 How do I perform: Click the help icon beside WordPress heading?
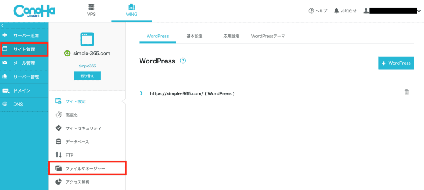click(x=183, y=61)
